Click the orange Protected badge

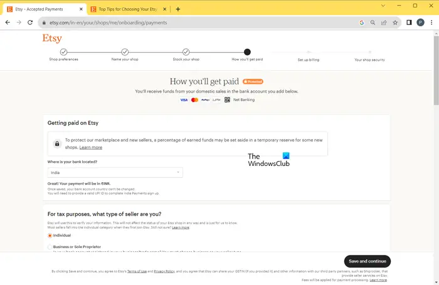(x=253, y=81)
